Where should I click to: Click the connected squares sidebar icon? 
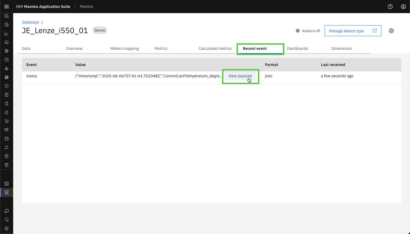coord(7,211)
